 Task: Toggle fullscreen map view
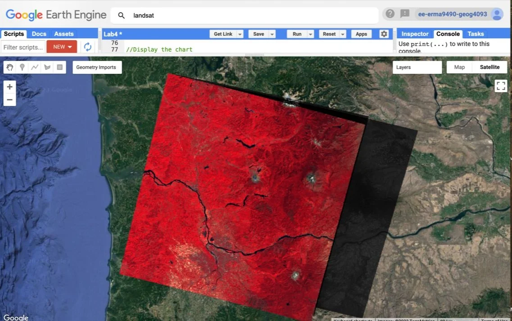pos(501,86)
